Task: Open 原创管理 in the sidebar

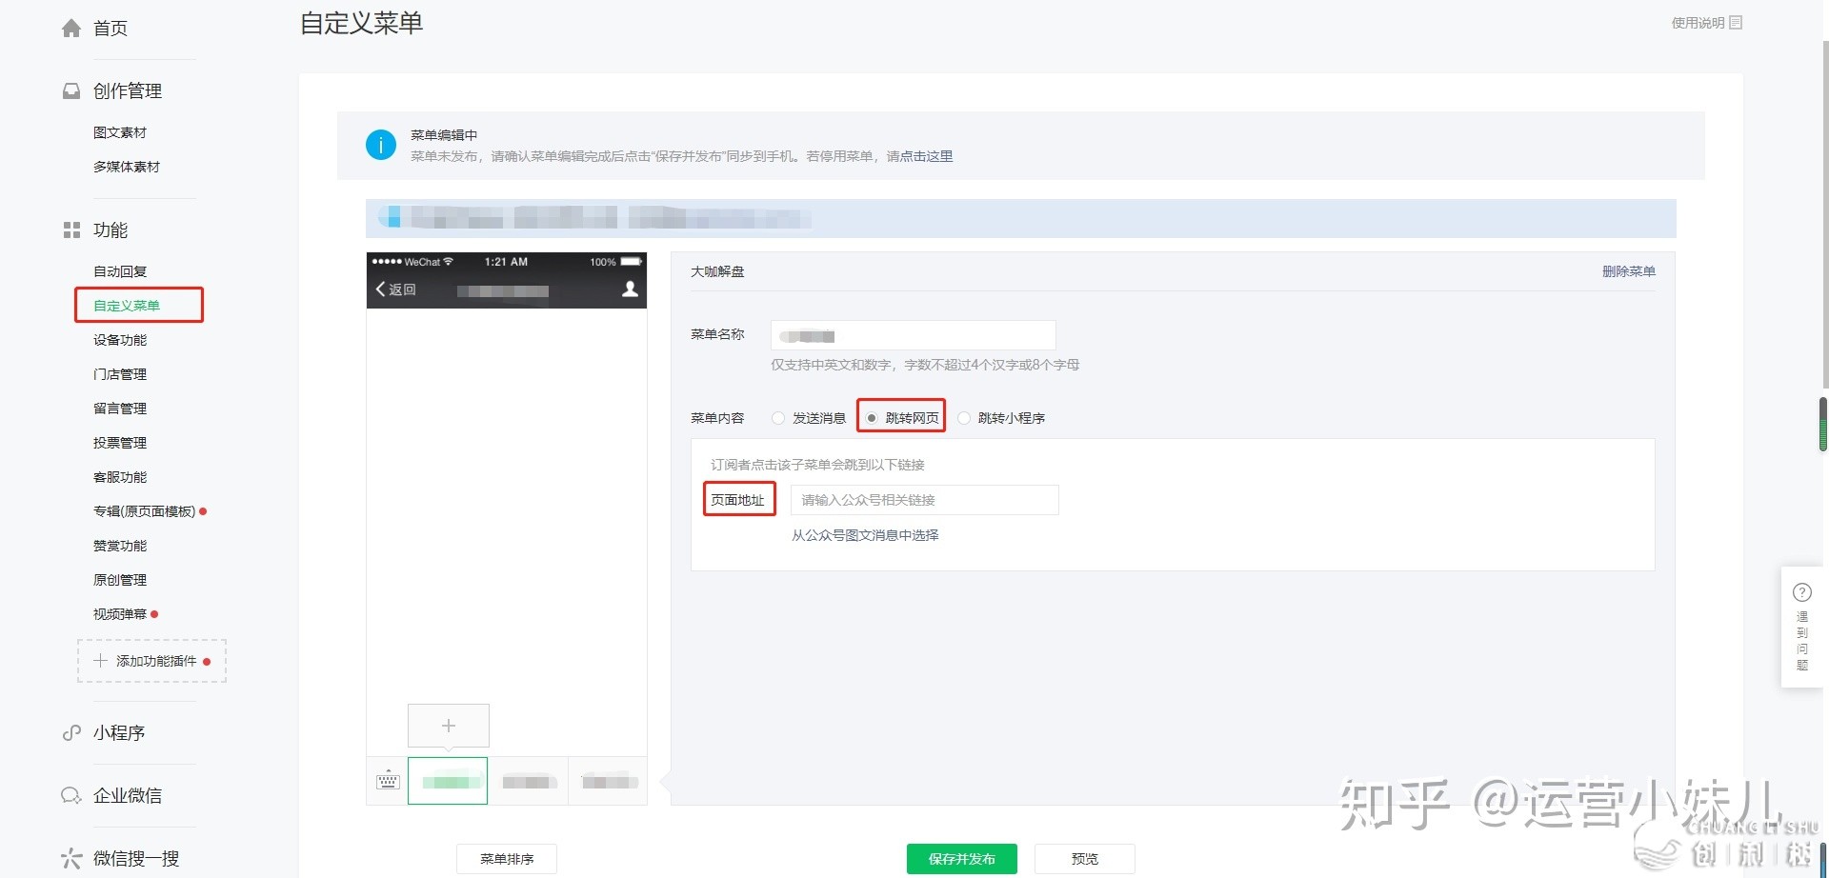Action: tap(120, 580)
